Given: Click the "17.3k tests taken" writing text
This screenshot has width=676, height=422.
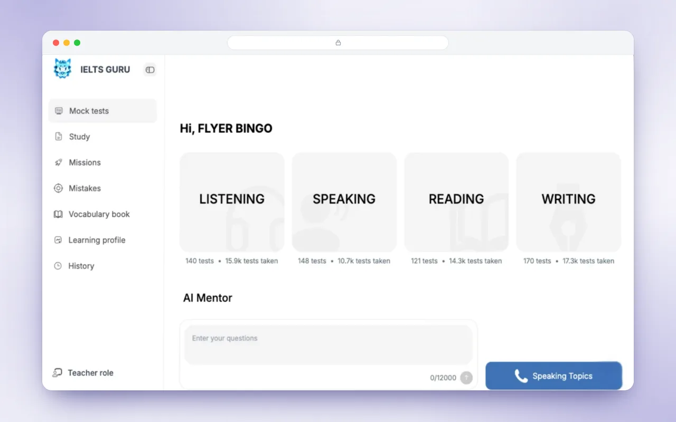Looking at the screenshot, I should pos(588,261).
